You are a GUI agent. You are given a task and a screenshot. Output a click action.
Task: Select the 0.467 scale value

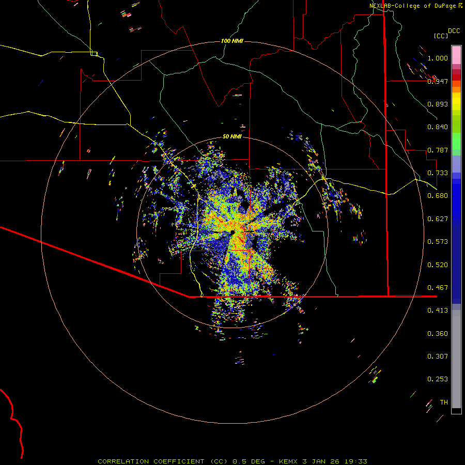(438, 288)
